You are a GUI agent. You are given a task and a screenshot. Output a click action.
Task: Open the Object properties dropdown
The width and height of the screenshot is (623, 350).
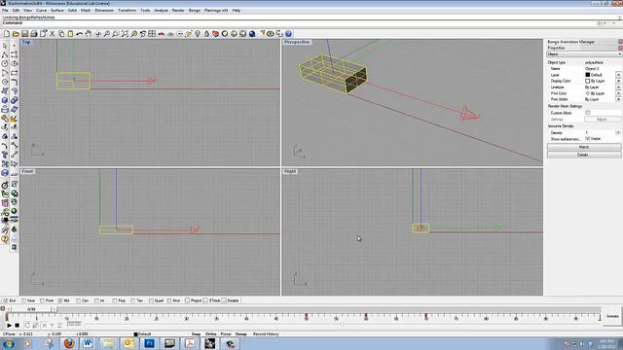pos(584,54)
